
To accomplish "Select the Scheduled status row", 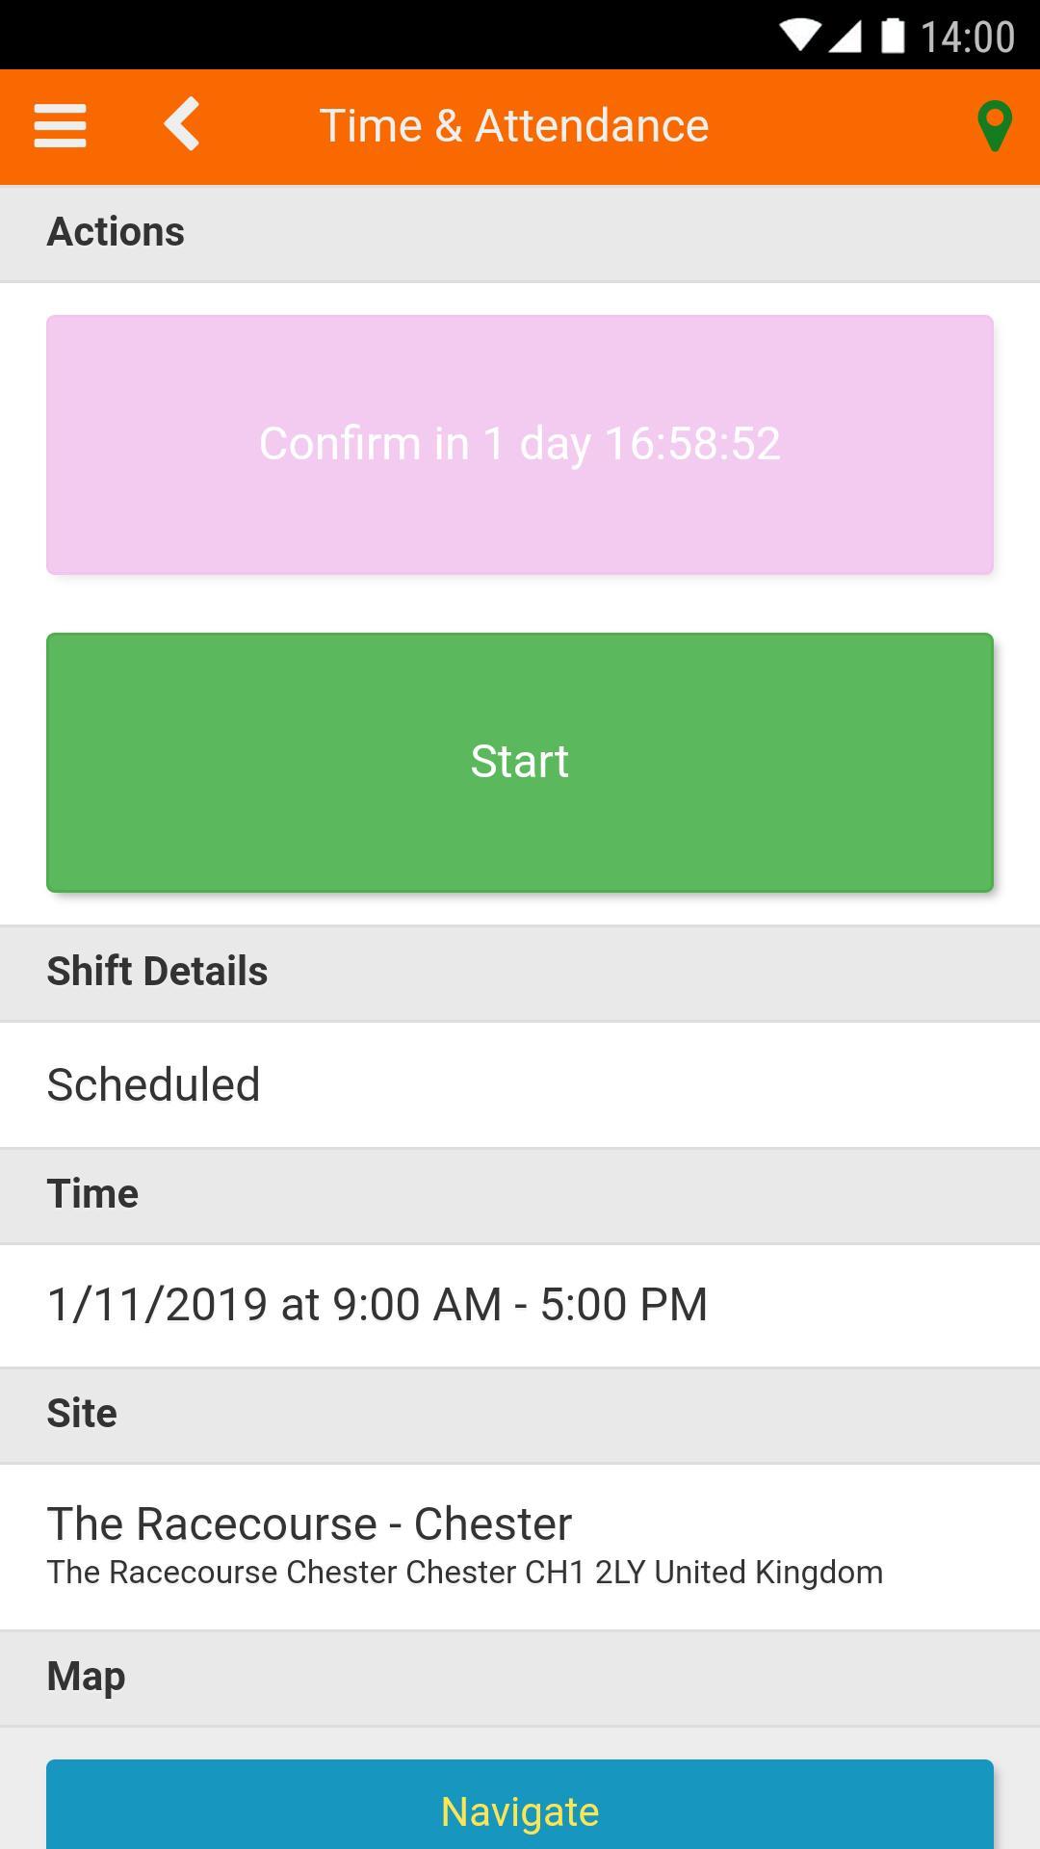I will click(x=520, y=1084).
